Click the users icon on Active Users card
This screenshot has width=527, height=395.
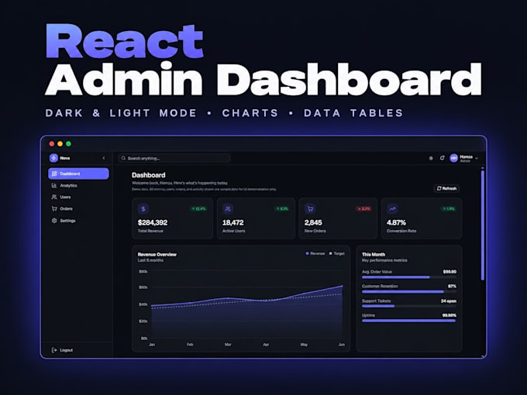pyautogui.click(x=228, y=209)
